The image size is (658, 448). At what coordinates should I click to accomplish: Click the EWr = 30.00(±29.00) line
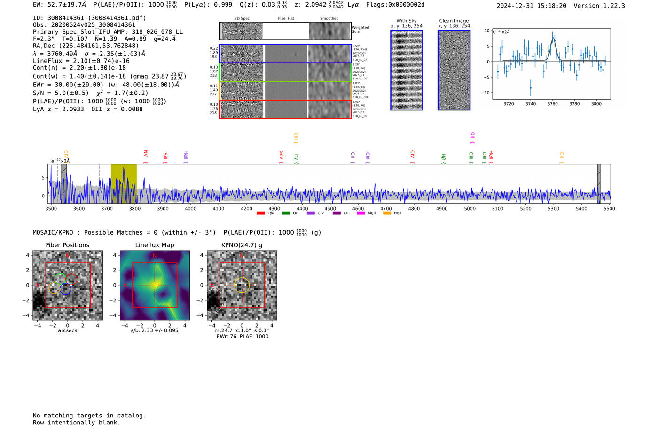tap(106, 85)
